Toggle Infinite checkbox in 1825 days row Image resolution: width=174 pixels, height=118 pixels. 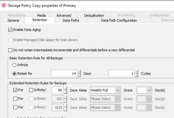coord(31,107)
